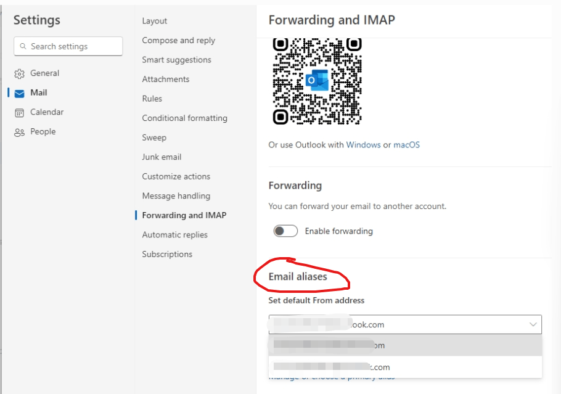Click the Calendar icon in the sidebar
The image size is (561, 394).
pos(20,112)
